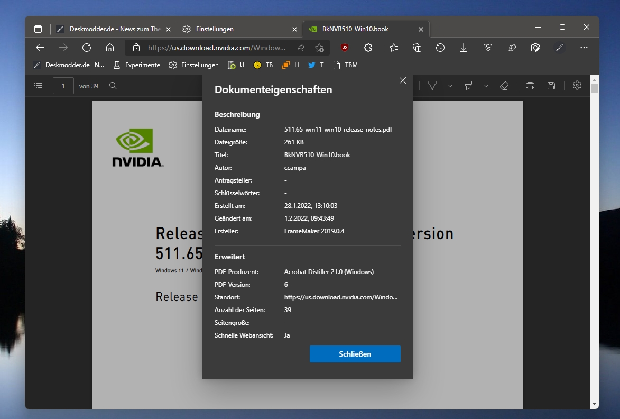Click the address bar URL field
The width and height of the screenshot is (620, 419).
(x=216, y=48)
